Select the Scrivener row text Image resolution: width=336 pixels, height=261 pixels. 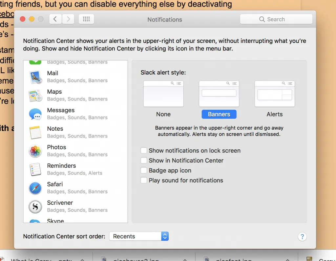point(60,203)
